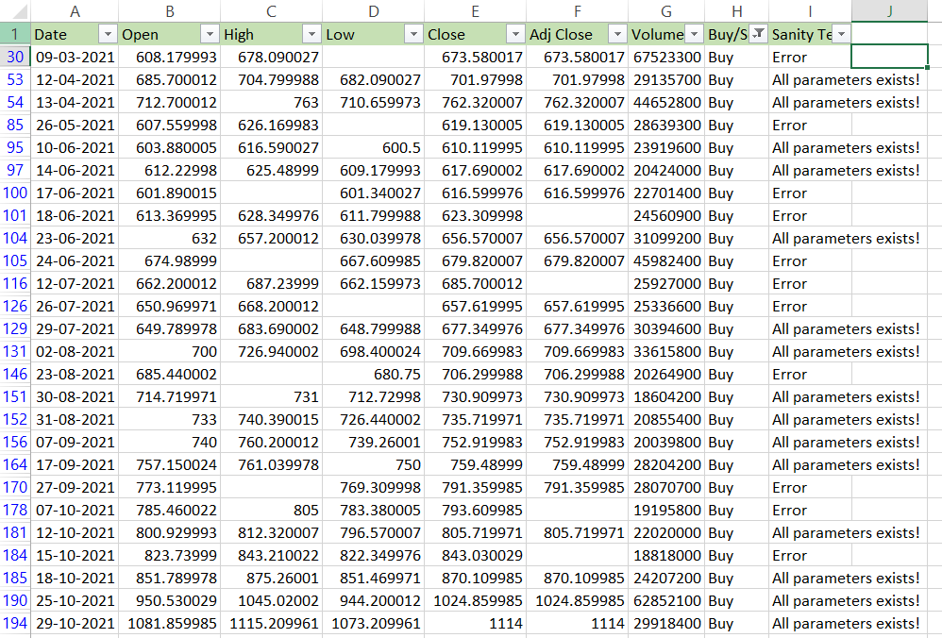Select column A header
942x638 pixels.
(x=75, y=10)
